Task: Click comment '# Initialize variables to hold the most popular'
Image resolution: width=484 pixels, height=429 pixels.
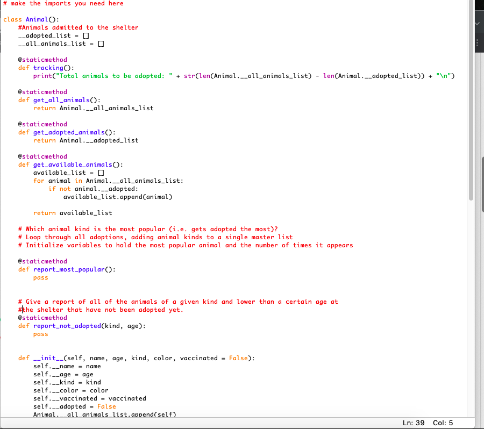Action: click(x=186, y=245)
